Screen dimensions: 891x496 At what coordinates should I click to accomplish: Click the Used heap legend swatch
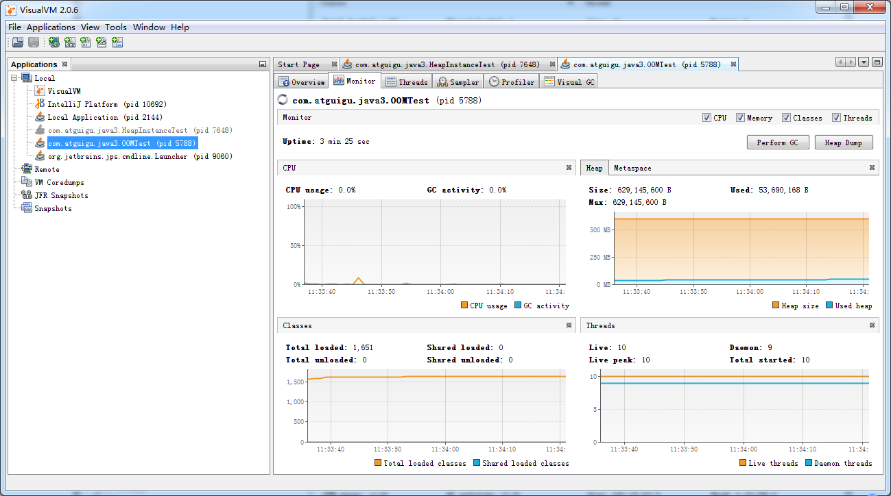pyautogui.click(x=829, y=306)
